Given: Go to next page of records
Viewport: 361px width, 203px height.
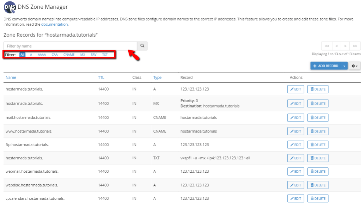Looking at the screenshot, I should pos(345,46).
